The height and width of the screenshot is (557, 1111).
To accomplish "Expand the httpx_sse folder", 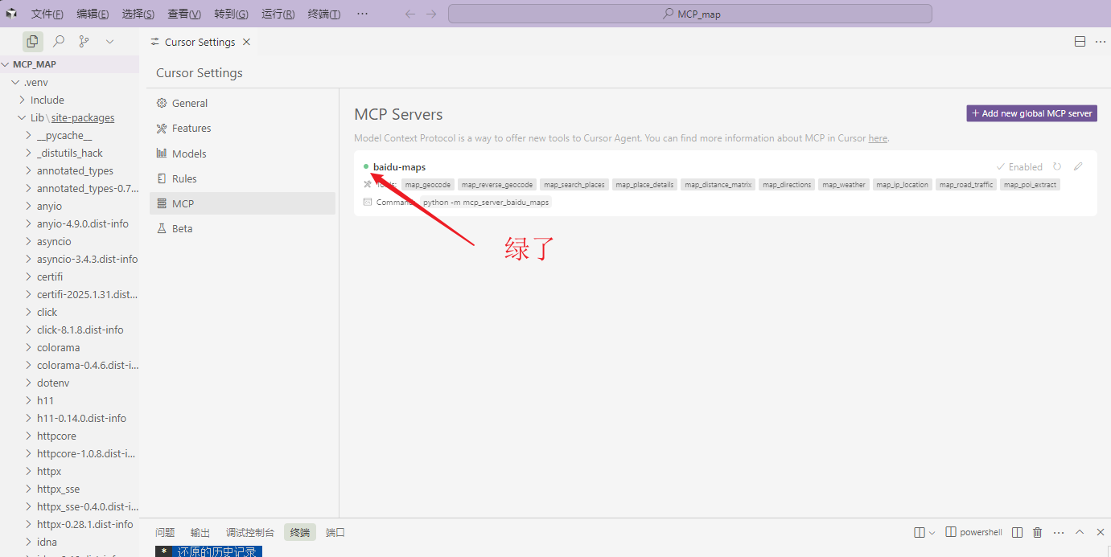I will [69, 489].
